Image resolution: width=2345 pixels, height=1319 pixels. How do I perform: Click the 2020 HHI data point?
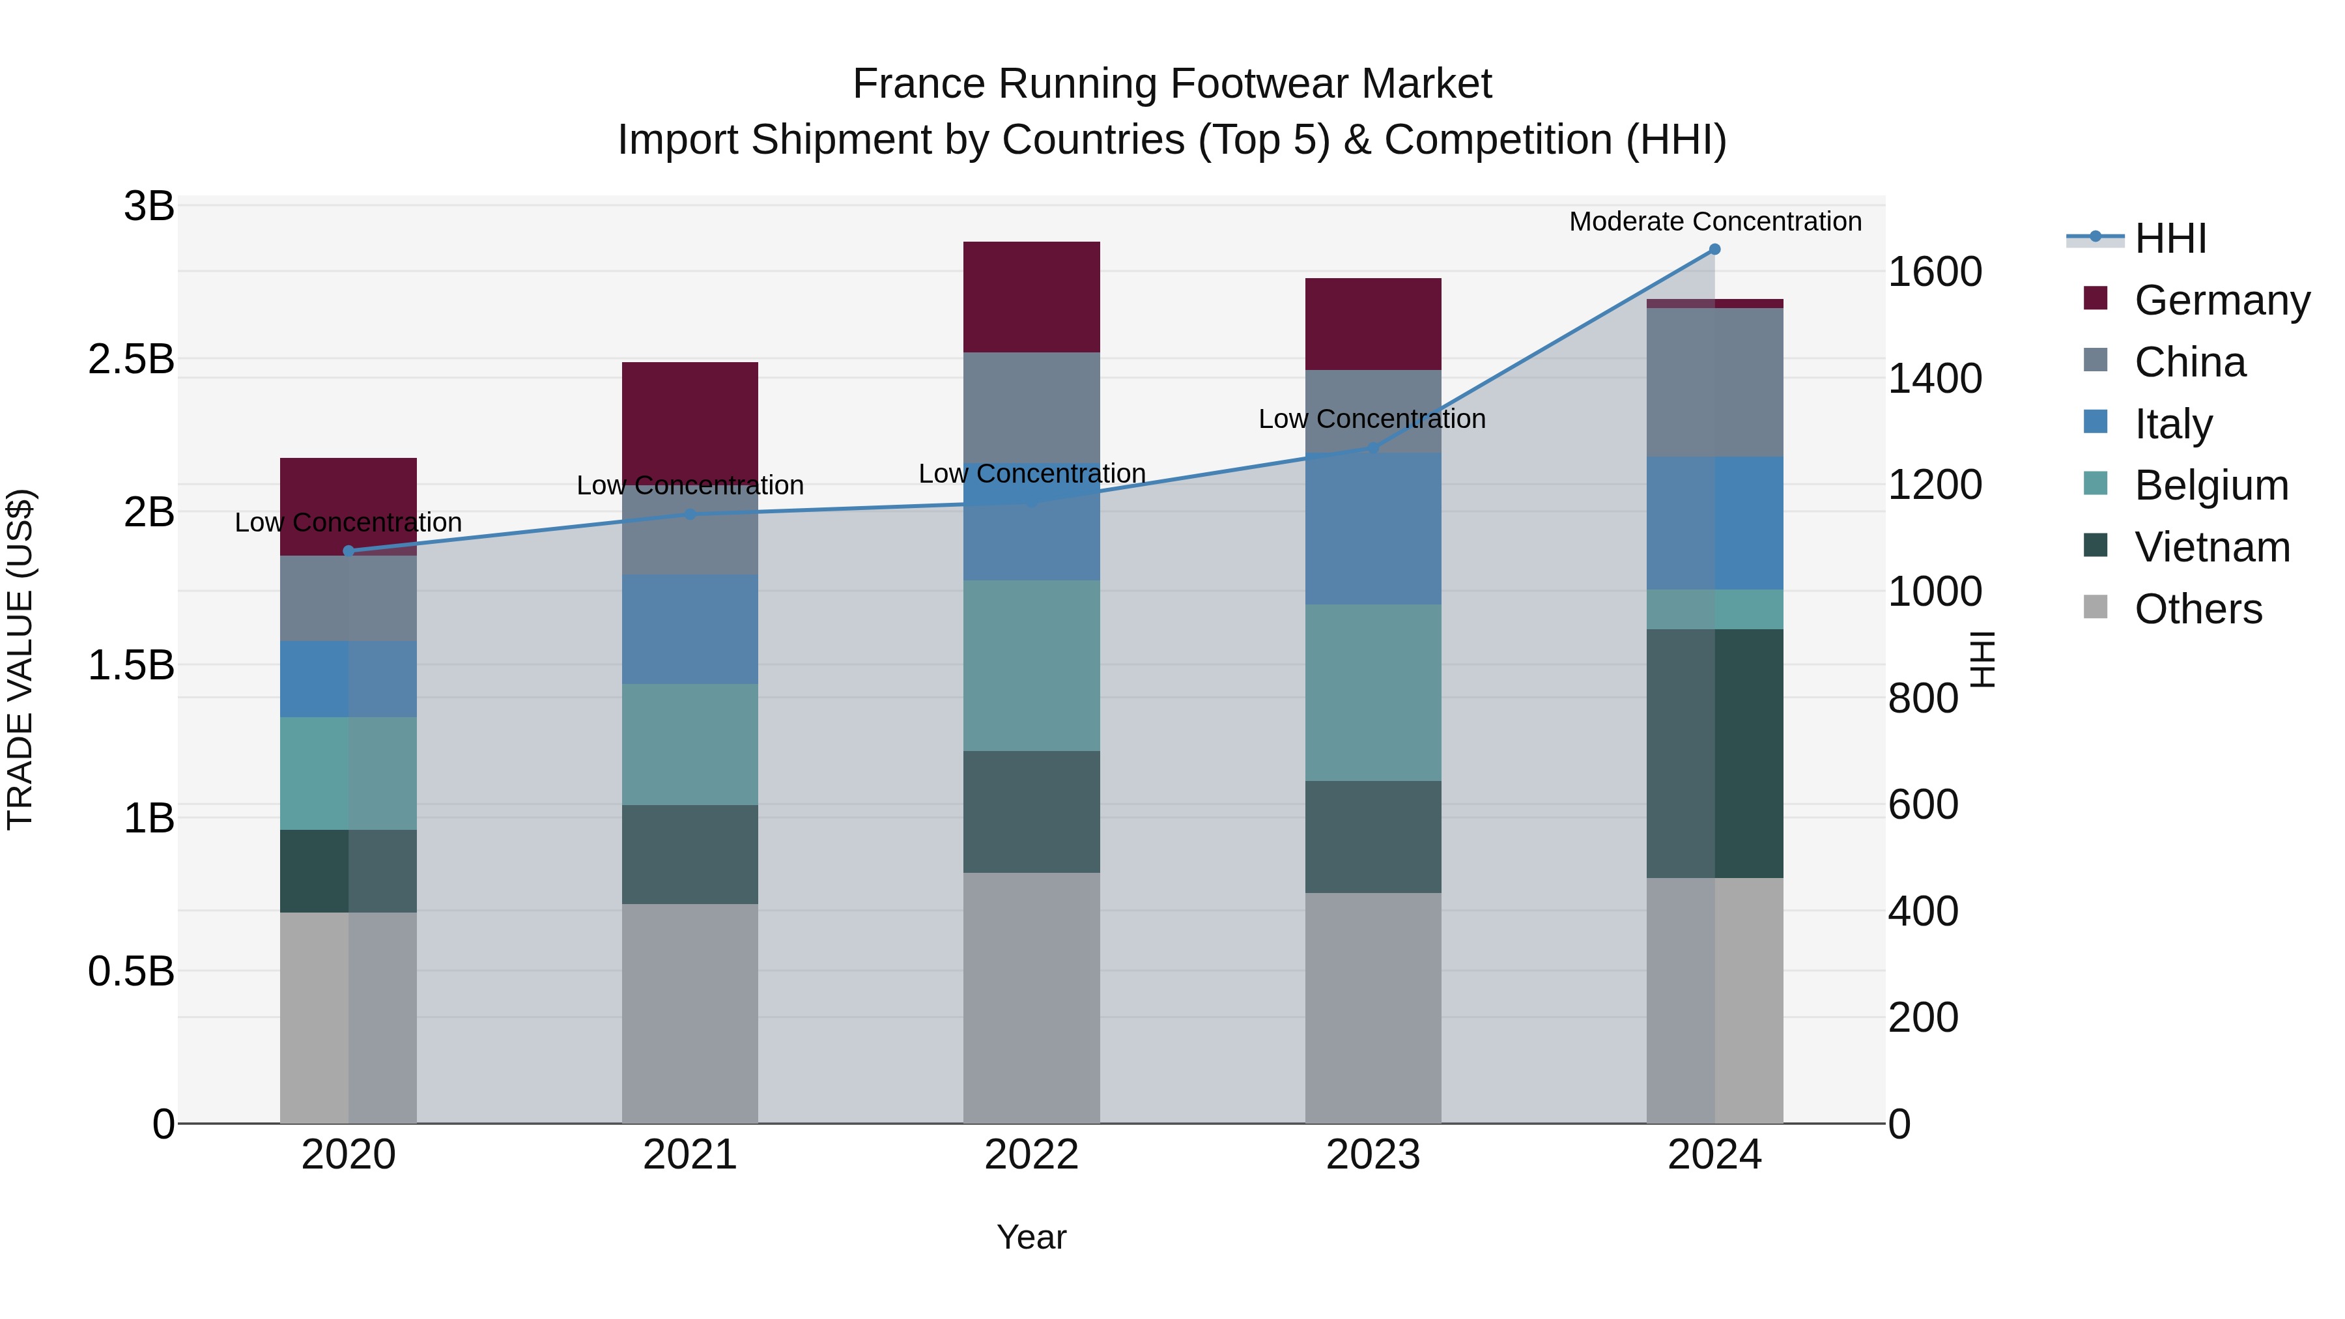pos(348,550)
